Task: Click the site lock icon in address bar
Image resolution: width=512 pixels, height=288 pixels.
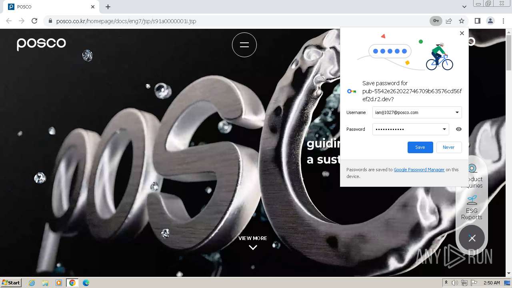Action: pos(50,21)
